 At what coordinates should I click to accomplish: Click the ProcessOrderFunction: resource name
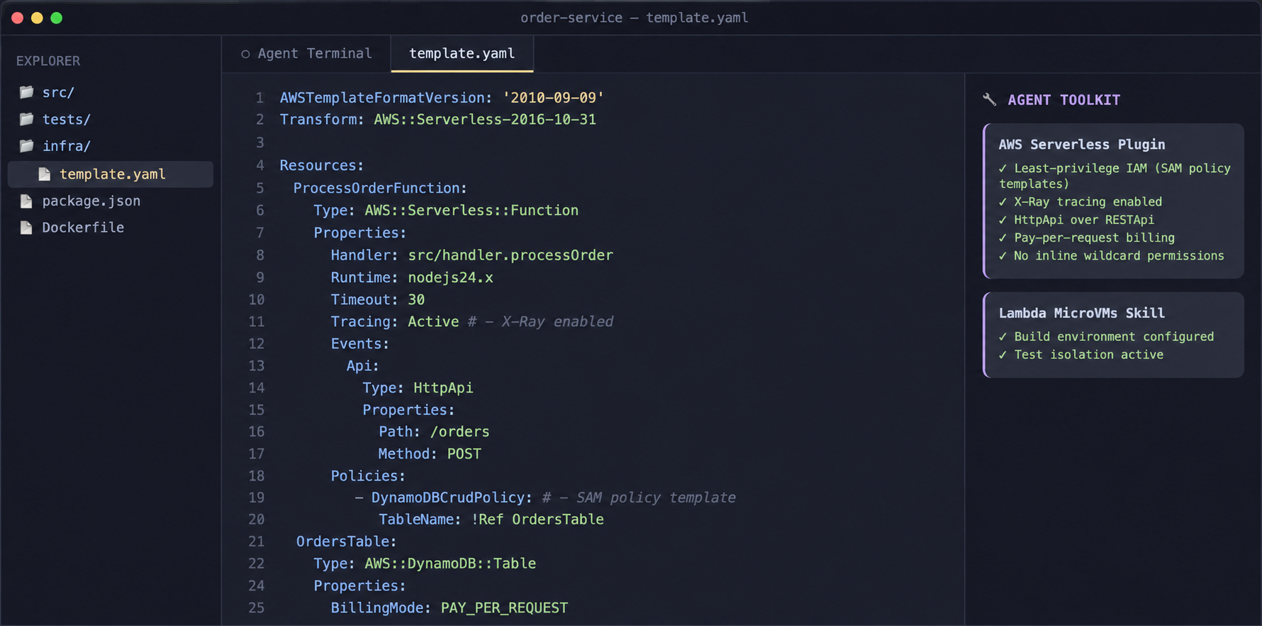pyautogui.click(x=380, y=189)
